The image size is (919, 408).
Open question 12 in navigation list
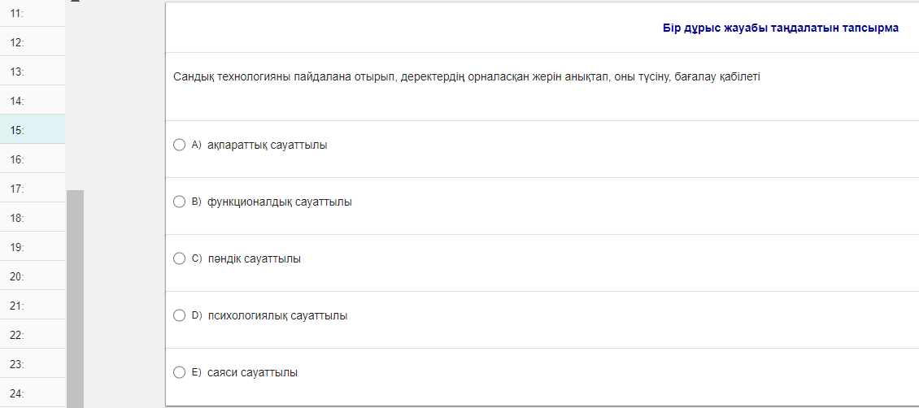pos(33,41)
